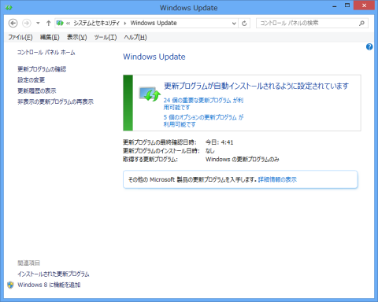The width and height of the screenshot is (378, 302).
Task: Open 設定の変更 link
Action: [x=31, y=80]
